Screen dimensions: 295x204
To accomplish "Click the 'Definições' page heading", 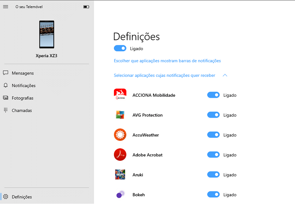I will 136,37.
